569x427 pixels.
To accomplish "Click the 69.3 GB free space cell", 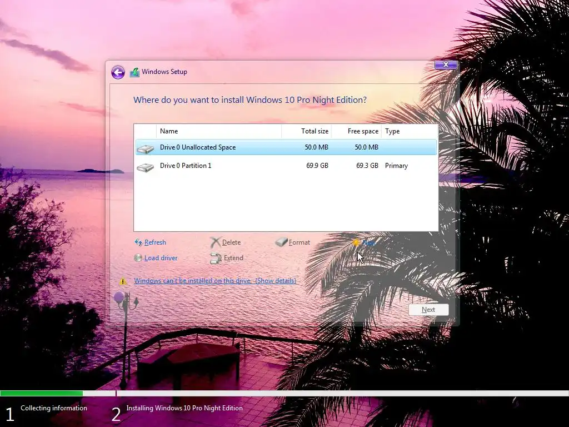I will [x=367, y=166].
